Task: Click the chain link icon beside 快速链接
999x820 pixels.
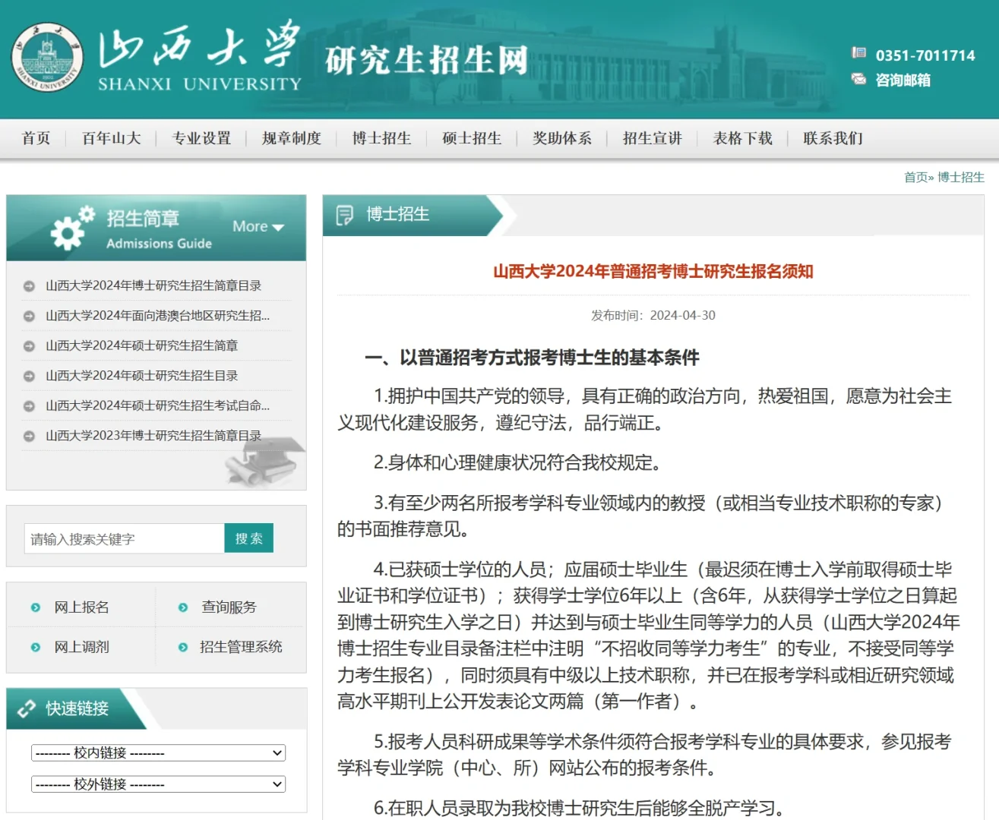Action: point(27,708)
